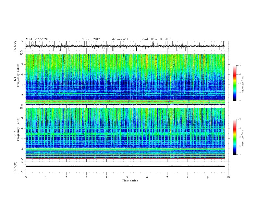This screenshot has width=257, height=199.
Task: Click inside the ch.1 spectrogram panel
Action: click(x=125, y=79)
